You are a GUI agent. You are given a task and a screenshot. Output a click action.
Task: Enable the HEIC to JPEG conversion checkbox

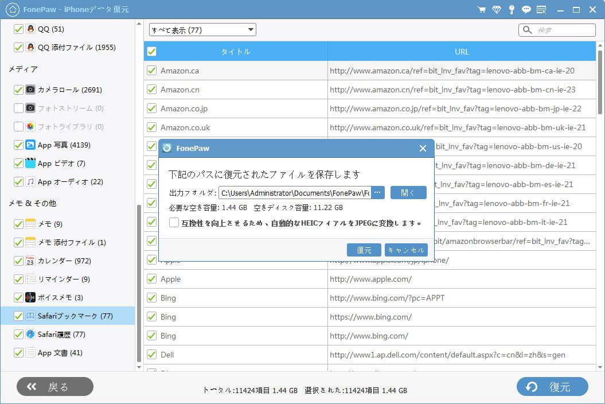[174, 223]
